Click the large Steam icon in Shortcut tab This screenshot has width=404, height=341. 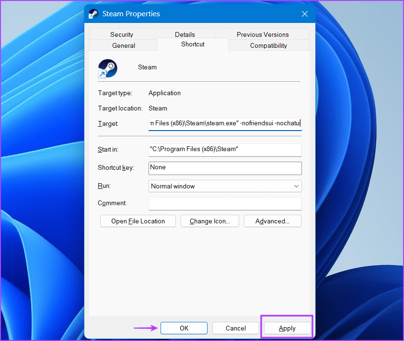(x=107, y=68)
